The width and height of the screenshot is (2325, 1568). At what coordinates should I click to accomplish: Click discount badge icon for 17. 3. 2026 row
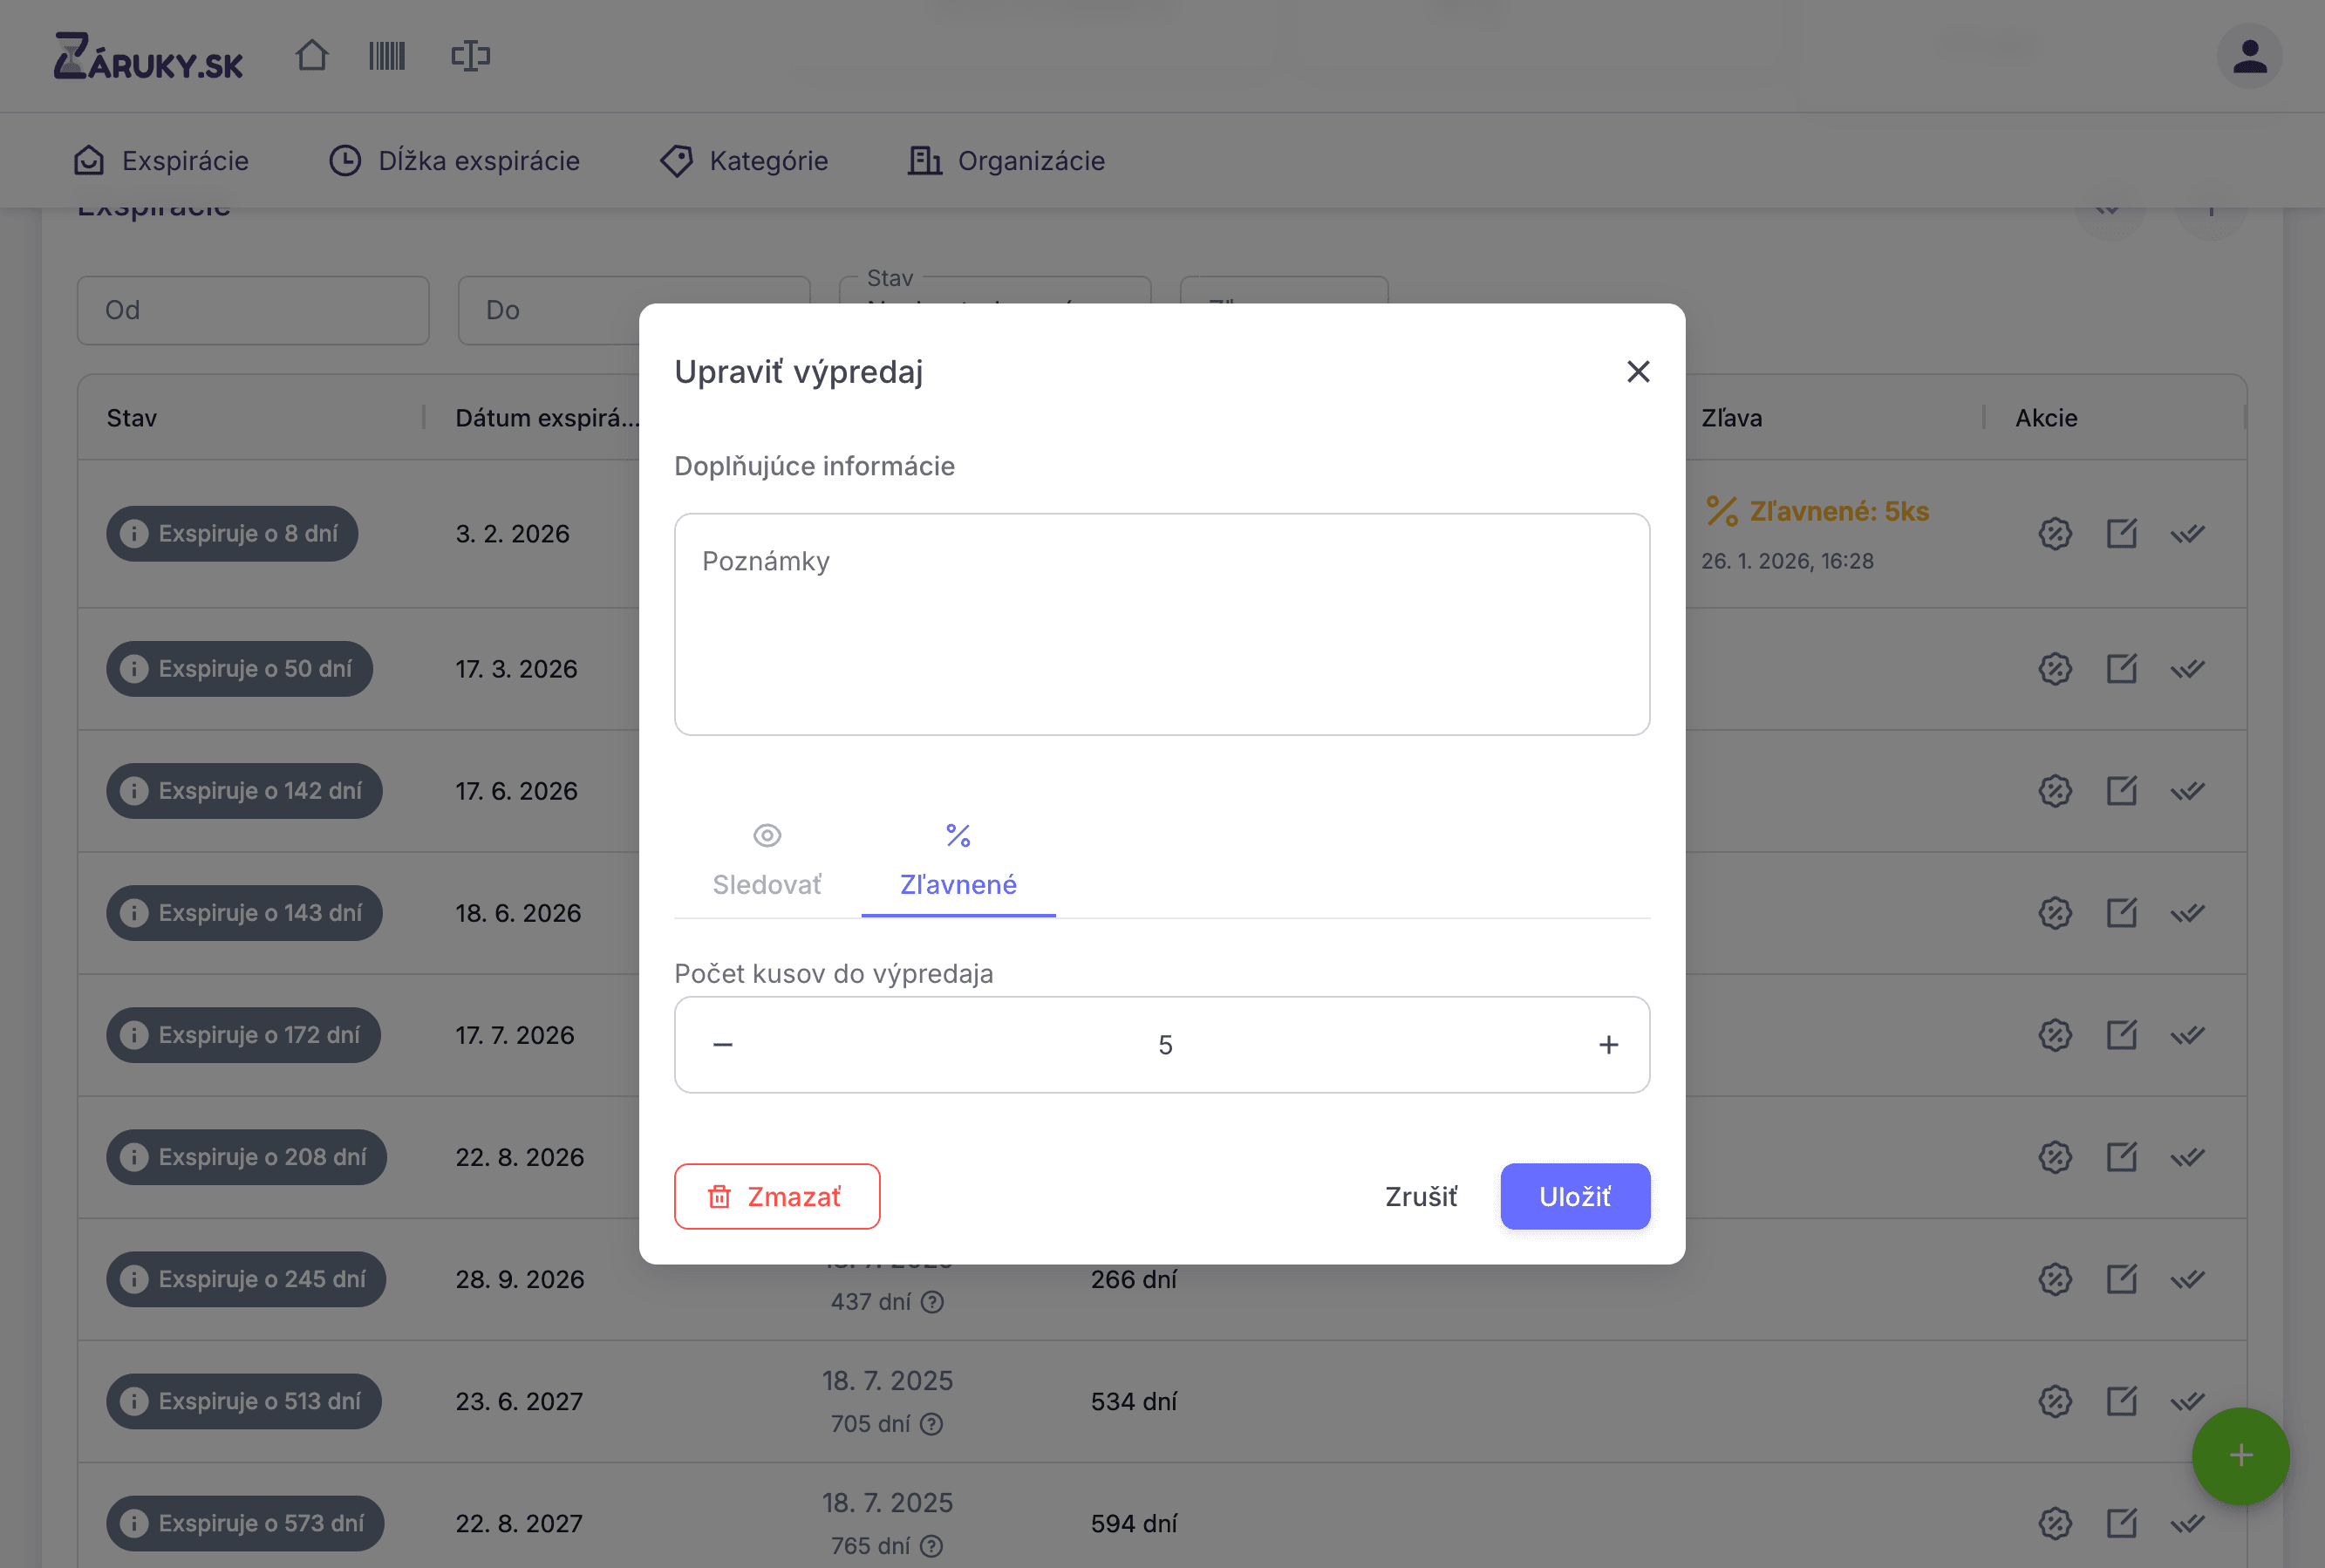tap(2054, 669)
